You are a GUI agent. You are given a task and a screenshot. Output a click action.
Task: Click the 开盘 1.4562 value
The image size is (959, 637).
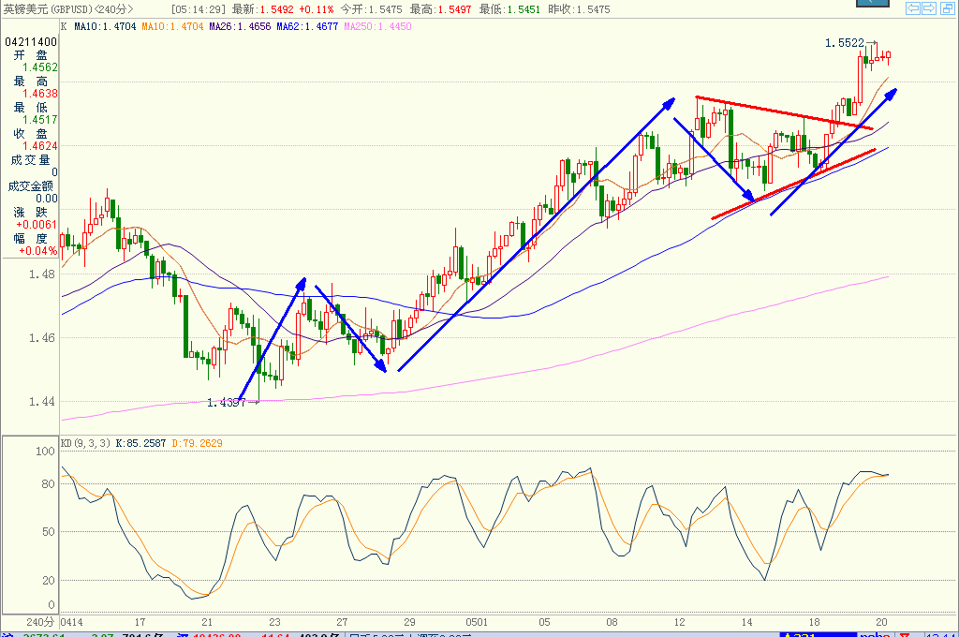(40, 67)
